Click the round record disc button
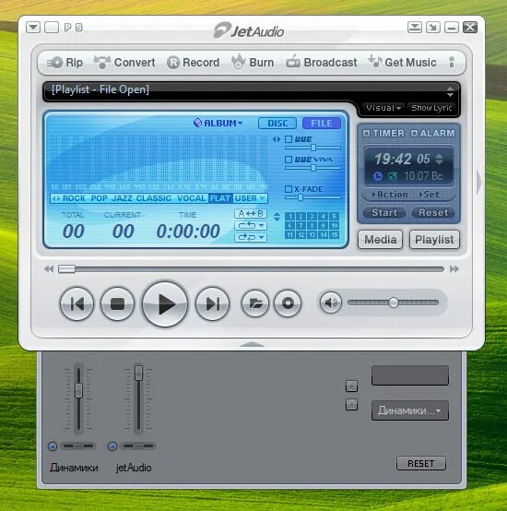Image resolution: width=507 pixels, height=511 pixels. (288, 303)
